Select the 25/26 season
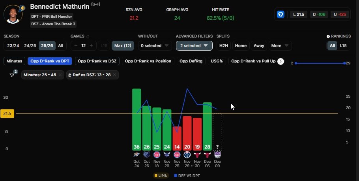Image resolution: width=359 pixels, height=181 pixels. (47, 46)
